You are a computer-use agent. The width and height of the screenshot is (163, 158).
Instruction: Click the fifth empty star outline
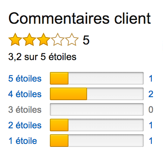point(72,40)
